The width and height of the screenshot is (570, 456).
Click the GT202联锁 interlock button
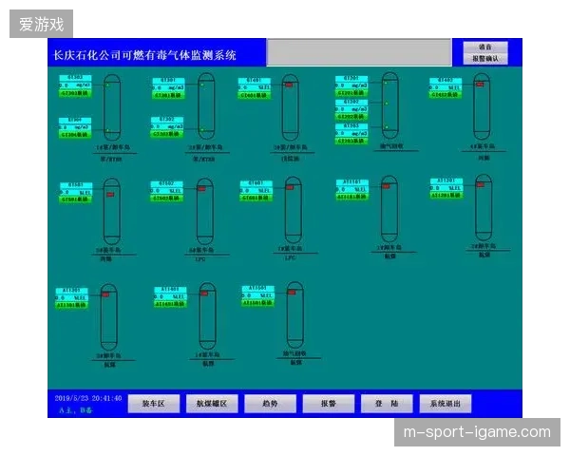click(x=351, y=116)
